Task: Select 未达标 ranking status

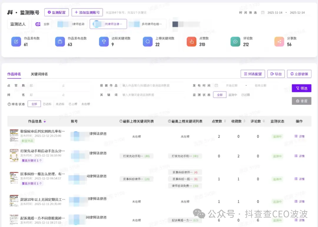Action: pyautogui.click(x=60, y=104)
